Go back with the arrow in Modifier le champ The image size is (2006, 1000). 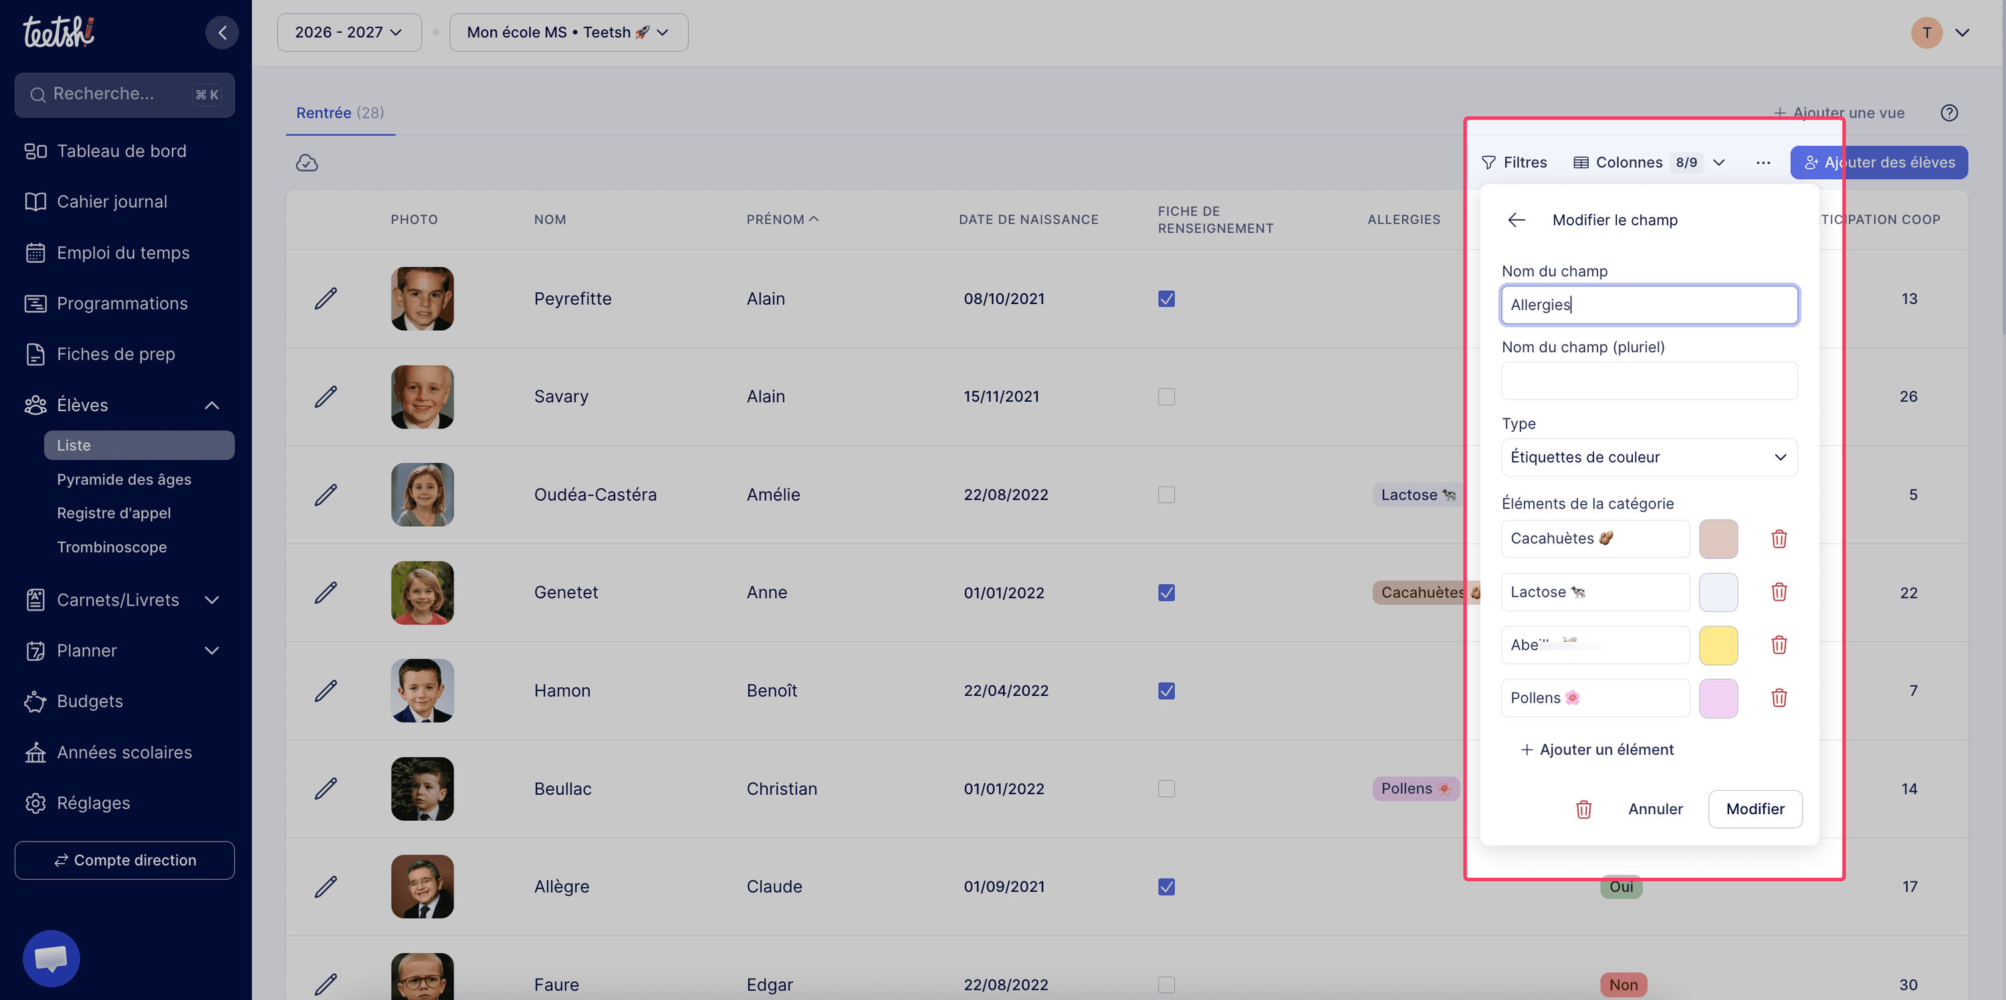point(1516,220)
